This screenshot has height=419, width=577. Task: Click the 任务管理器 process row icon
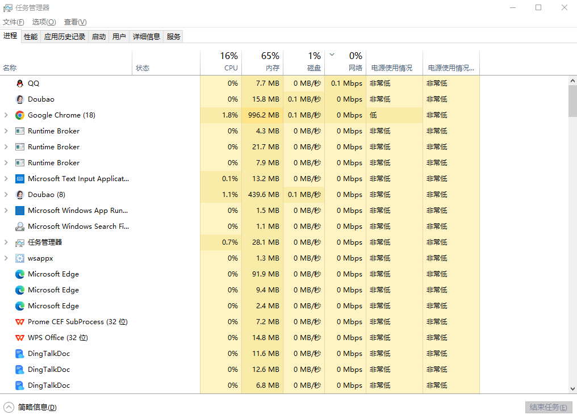pyautogui.click(x=20, y=242)
